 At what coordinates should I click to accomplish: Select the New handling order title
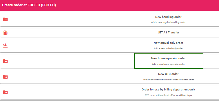click(168, 17)
